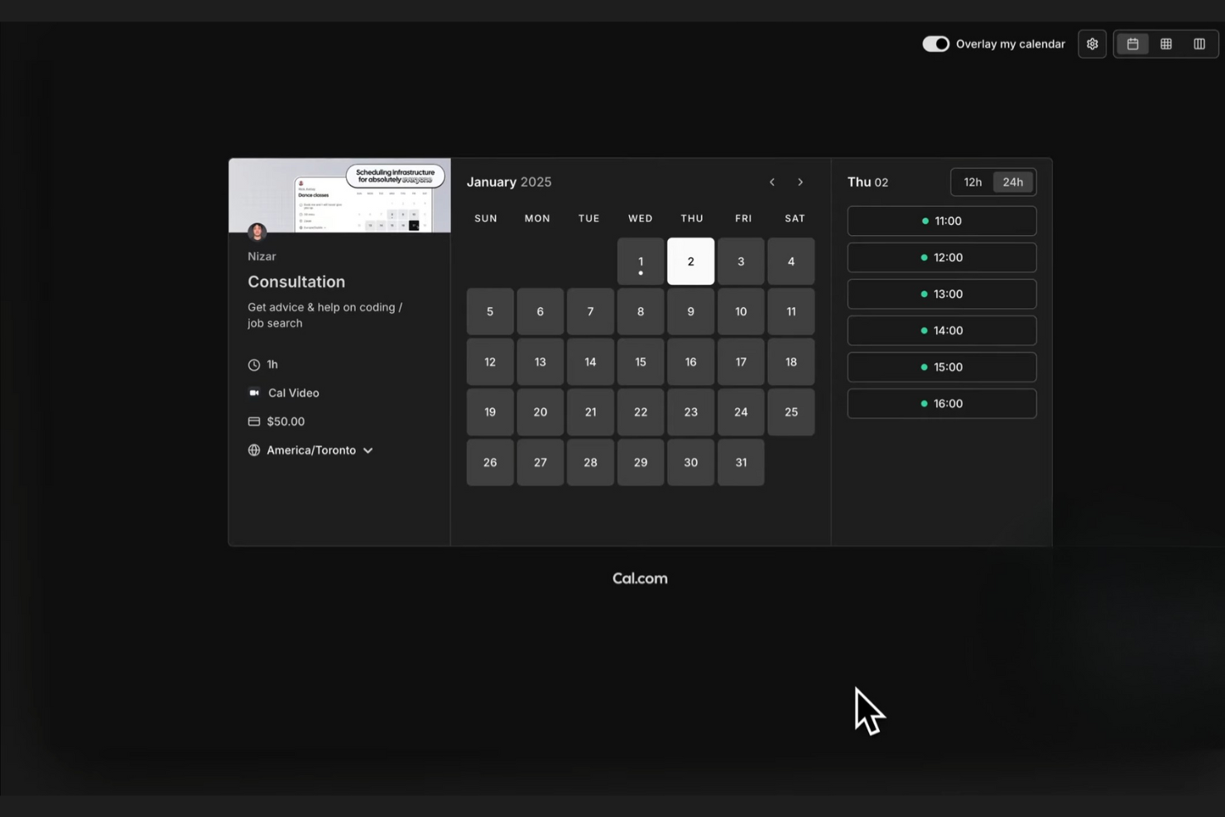
Task: Click the Cal Video camera icon
Action: pyautogui.click(x=254, y=393)
